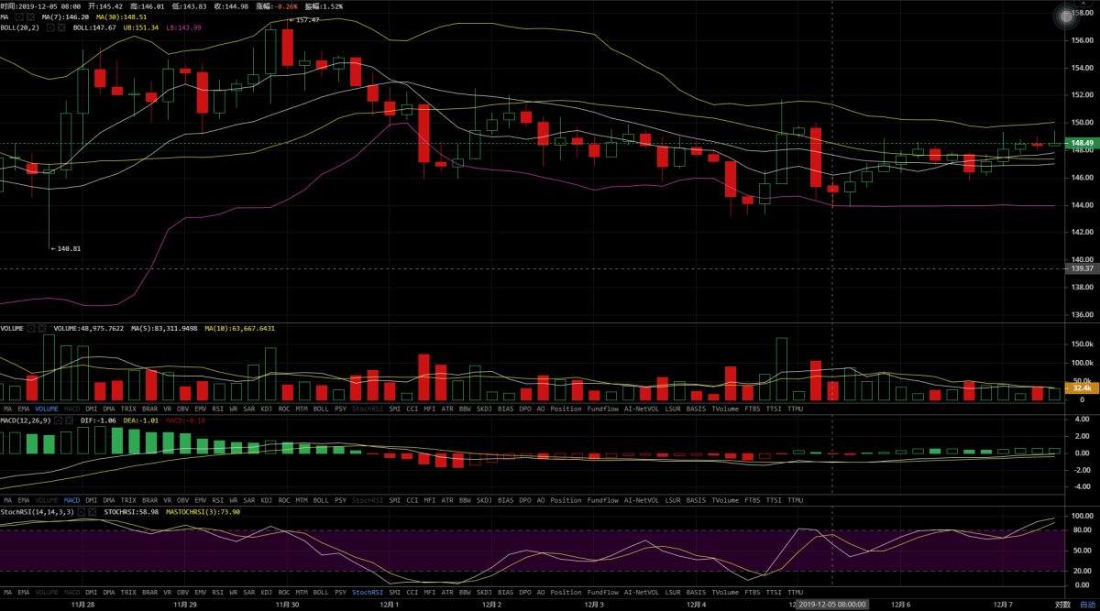Viewport: 1100px width, 611px height.
Task: Click the round floating button top-right
Action: pos(1064,16)
